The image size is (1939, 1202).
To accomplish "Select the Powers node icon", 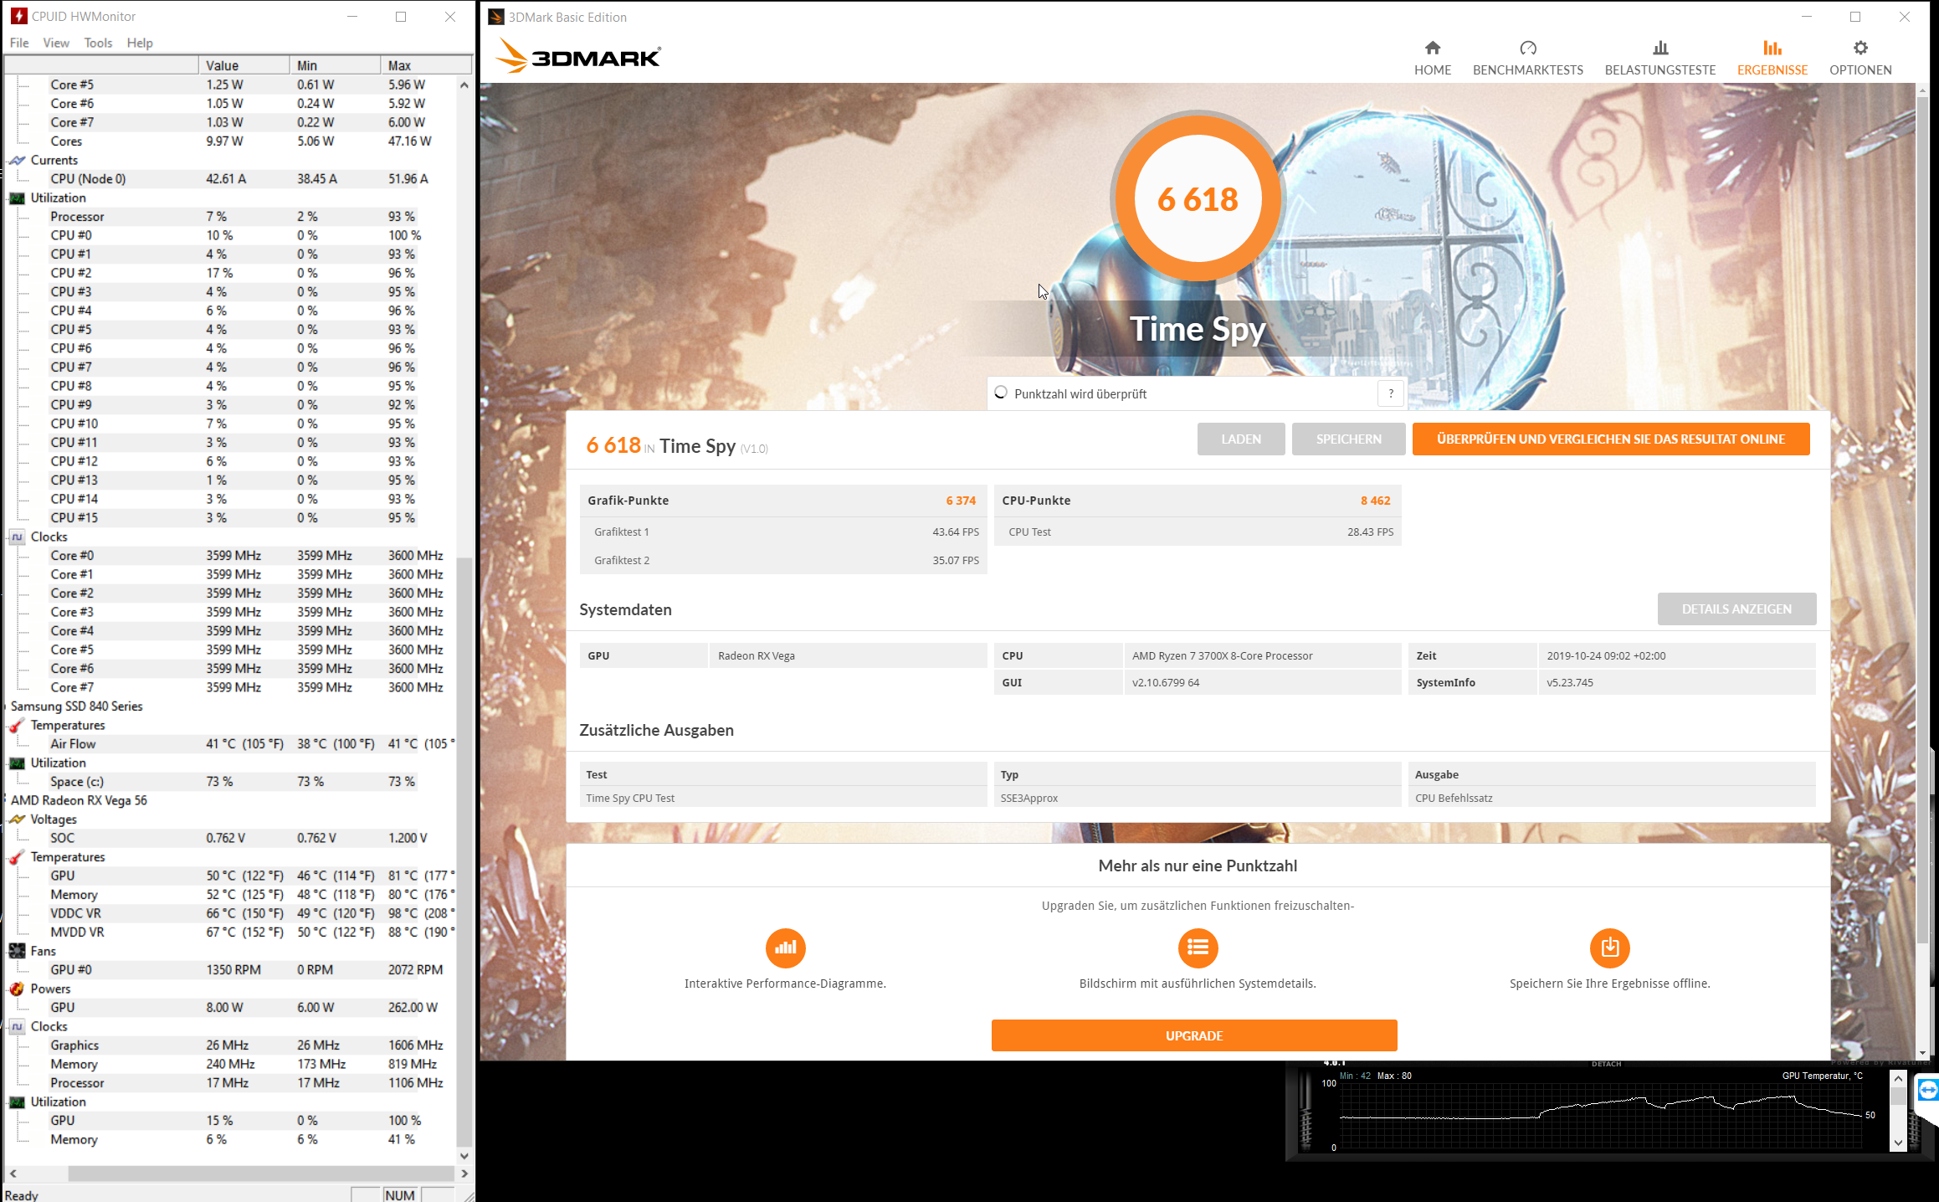I will click(x=17, y=989).
